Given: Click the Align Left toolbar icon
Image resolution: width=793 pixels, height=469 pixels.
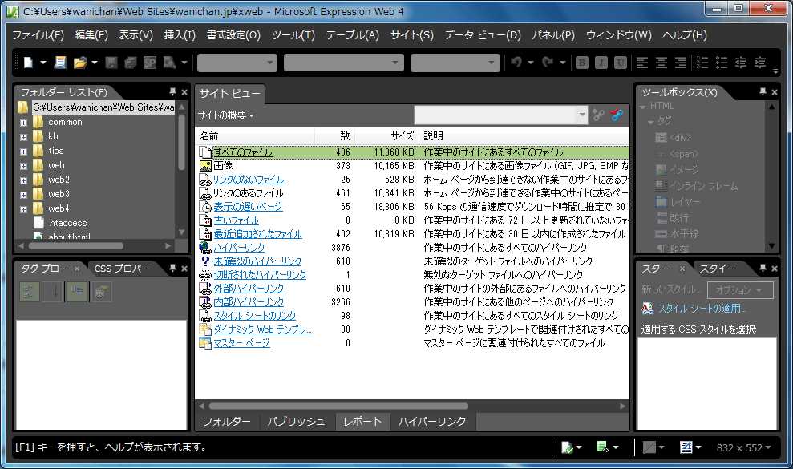Looking at the screenshot, I should (641, 63).
